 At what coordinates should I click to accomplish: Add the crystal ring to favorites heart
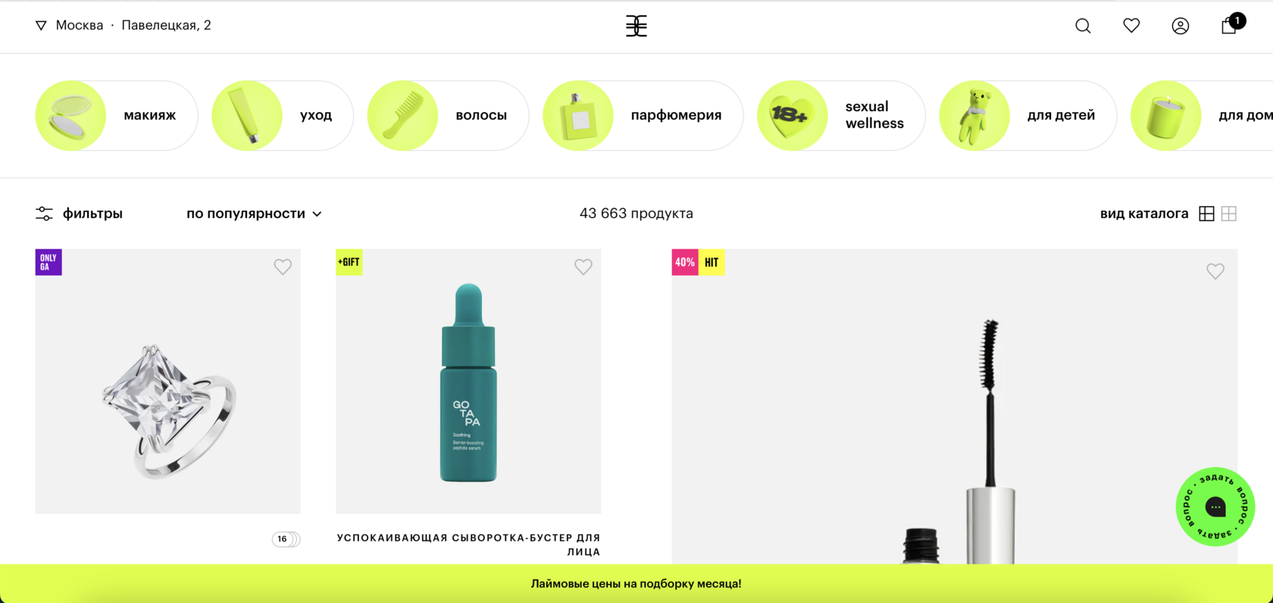[283, 267]
